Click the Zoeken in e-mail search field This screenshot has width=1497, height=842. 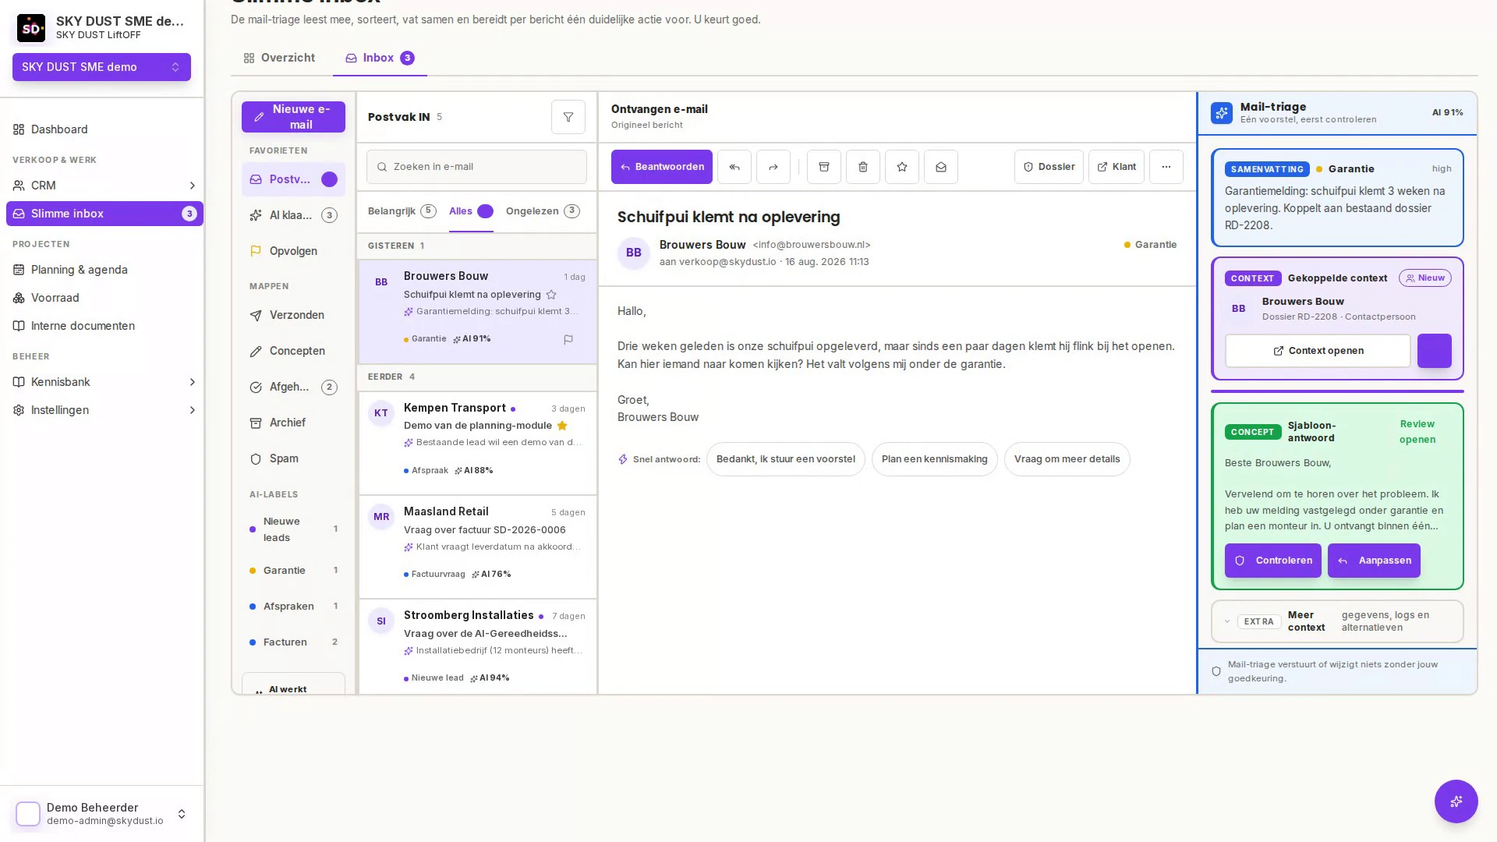(x=476, y=167)
